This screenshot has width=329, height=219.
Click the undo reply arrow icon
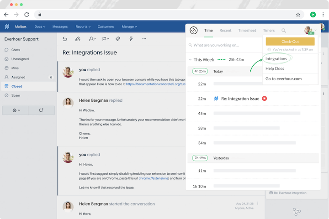pyautogui.click(x=65, y=39)
